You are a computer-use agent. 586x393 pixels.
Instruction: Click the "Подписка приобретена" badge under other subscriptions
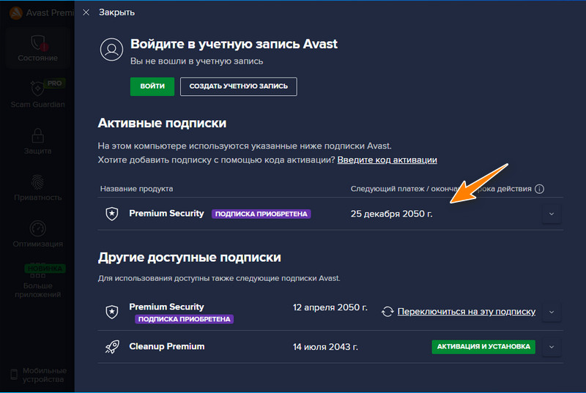coord(185,319)
